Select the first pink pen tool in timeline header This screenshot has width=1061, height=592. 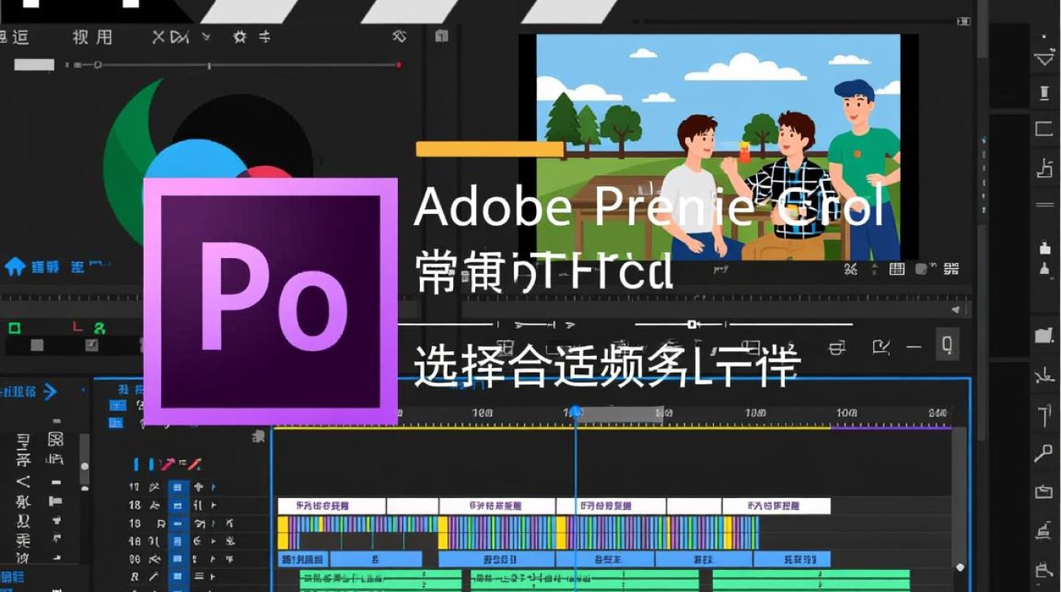[x=168, y=464]
